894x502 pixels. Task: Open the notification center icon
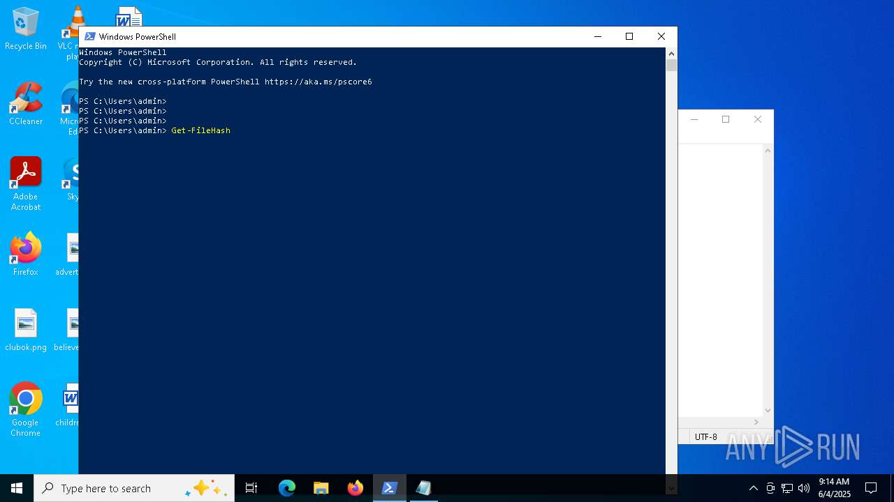pyautogui.click(x=871, y=488)
